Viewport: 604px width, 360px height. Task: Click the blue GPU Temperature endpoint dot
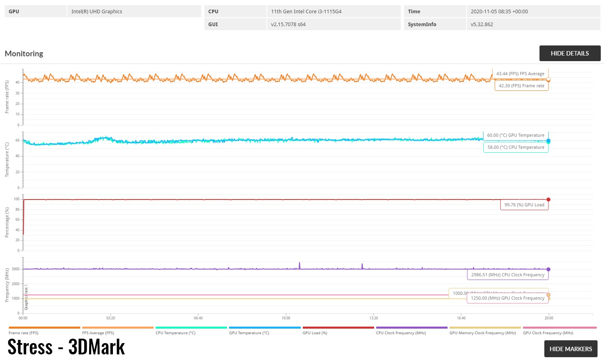pos(548,141)
